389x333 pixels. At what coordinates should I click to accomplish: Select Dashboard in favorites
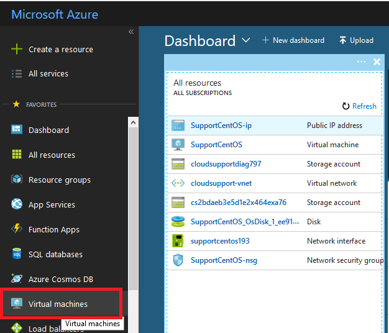click(x=48, y=130)
